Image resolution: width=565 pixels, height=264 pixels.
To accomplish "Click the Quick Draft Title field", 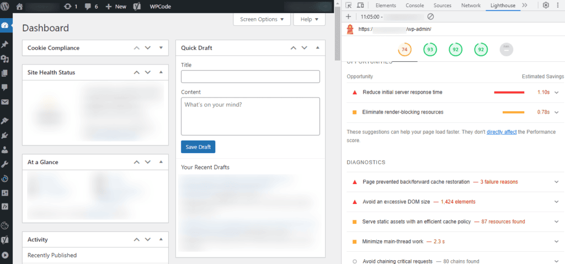I will (x=250, y=77).
